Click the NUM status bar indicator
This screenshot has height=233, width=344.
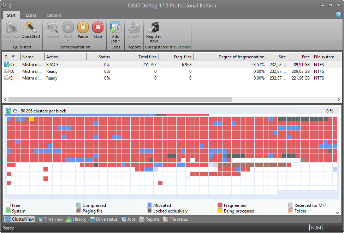coord(316,228)
